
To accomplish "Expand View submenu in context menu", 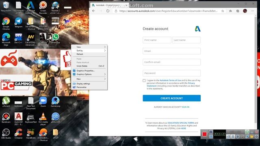I will (x=89, y=47).
